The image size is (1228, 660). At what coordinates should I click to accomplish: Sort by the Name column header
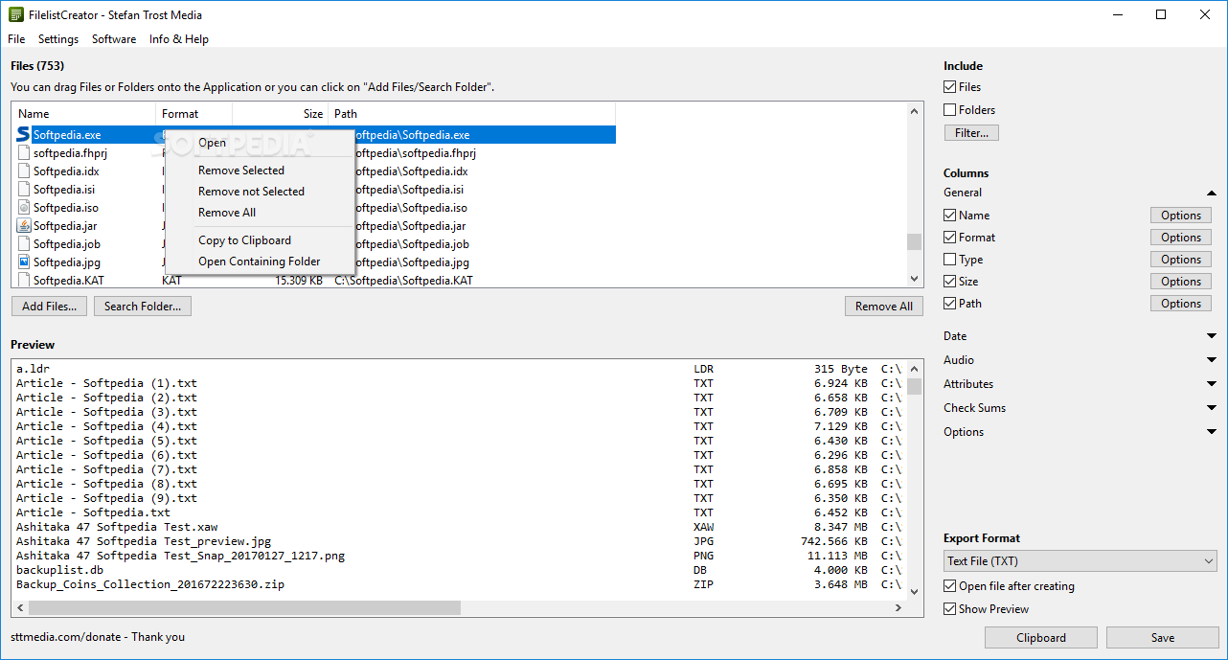[x=83, y=114]
